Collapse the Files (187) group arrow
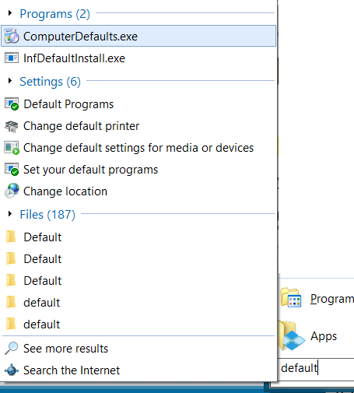The width and height of the screenshot is (354, 393). pyautogui.click(x=10, y=214)
